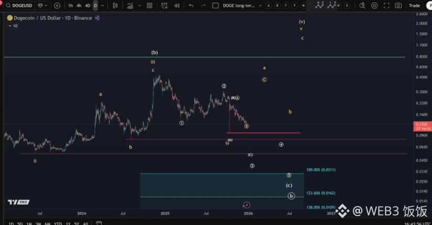Start bar replay with the rewind icon
The image size is (432, 225).
point(176,6)
